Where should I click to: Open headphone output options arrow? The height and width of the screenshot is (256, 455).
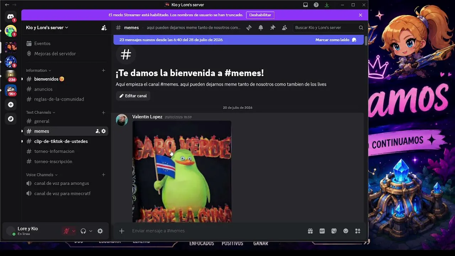tap(91, 231)
